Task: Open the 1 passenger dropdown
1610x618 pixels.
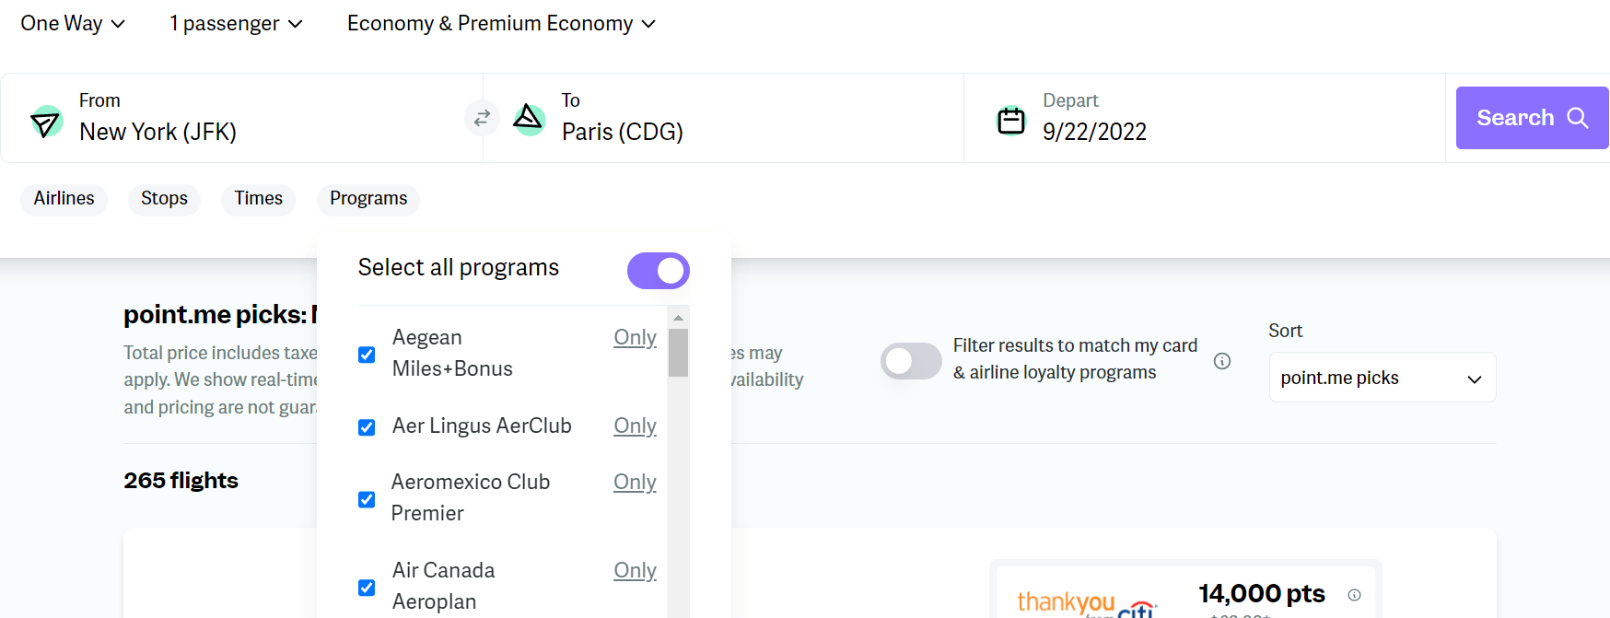Action: [236, 23]
